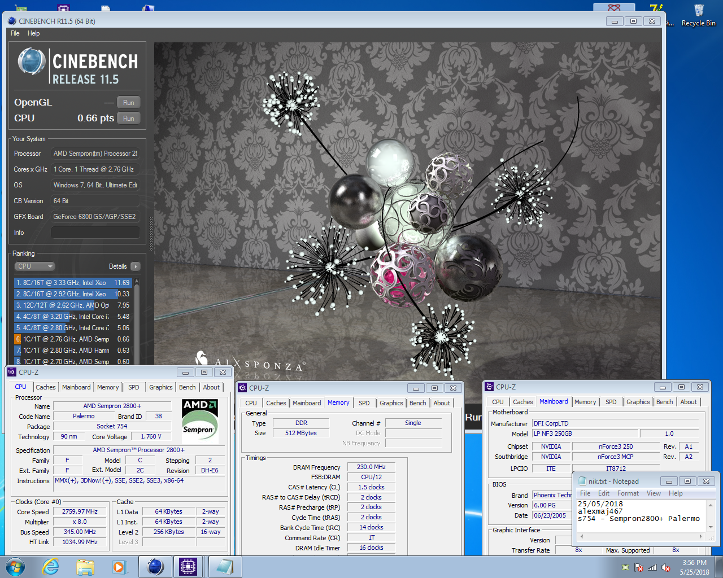Click the CAS# Latency 1.5 clocks value
This screenshot has height=578, width=723.
pos(371,487)
